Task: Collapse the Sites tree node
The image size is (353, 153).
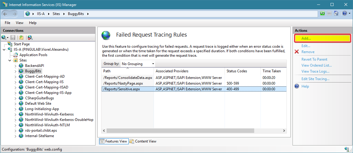Action: click(x=10, y=60)
